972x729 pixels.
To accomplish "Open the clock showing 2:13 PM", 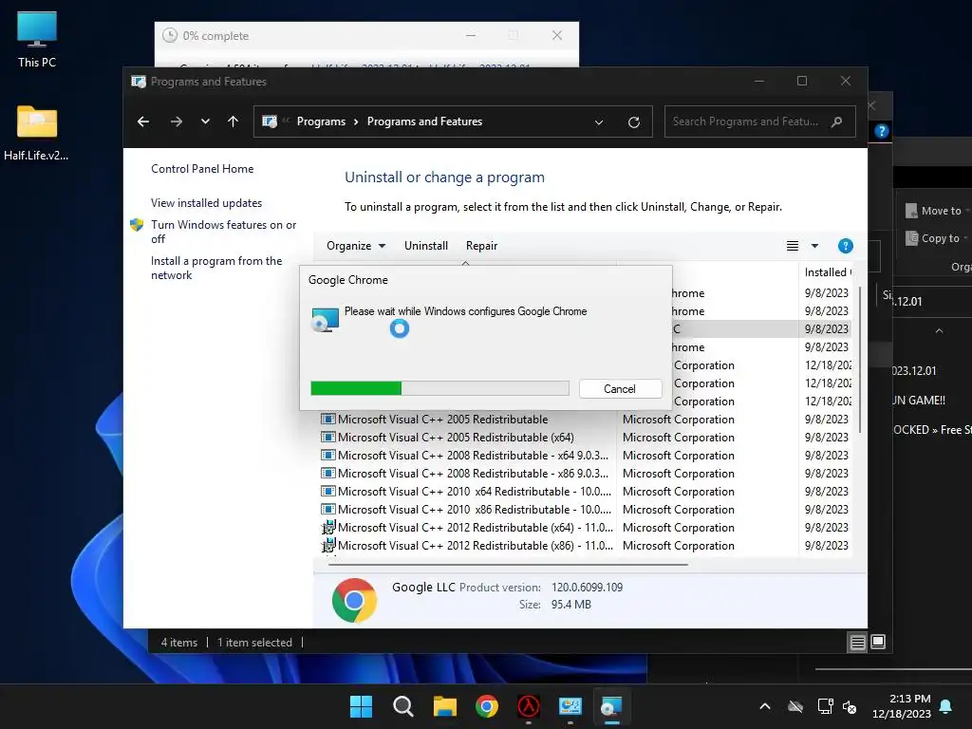I will click(902, 706).
